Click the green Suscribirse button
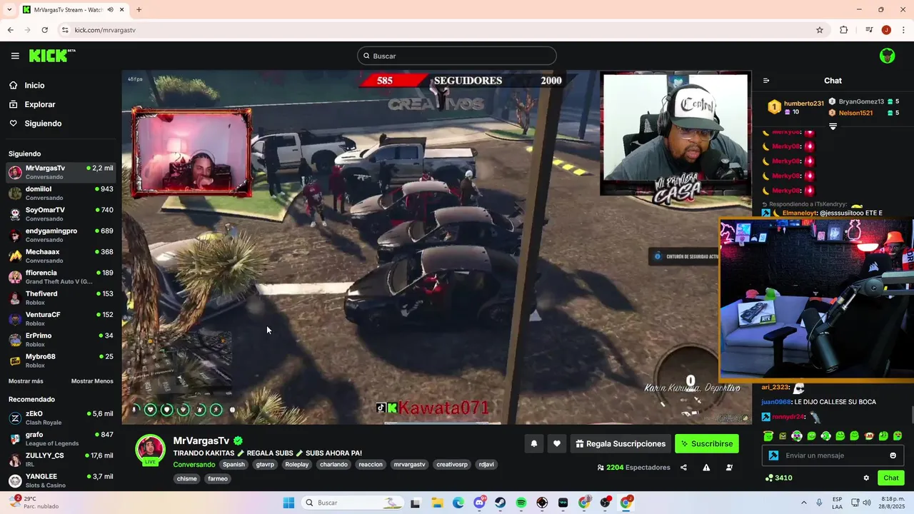The height and width of the screenshot is (514, 914). point(707,443)
